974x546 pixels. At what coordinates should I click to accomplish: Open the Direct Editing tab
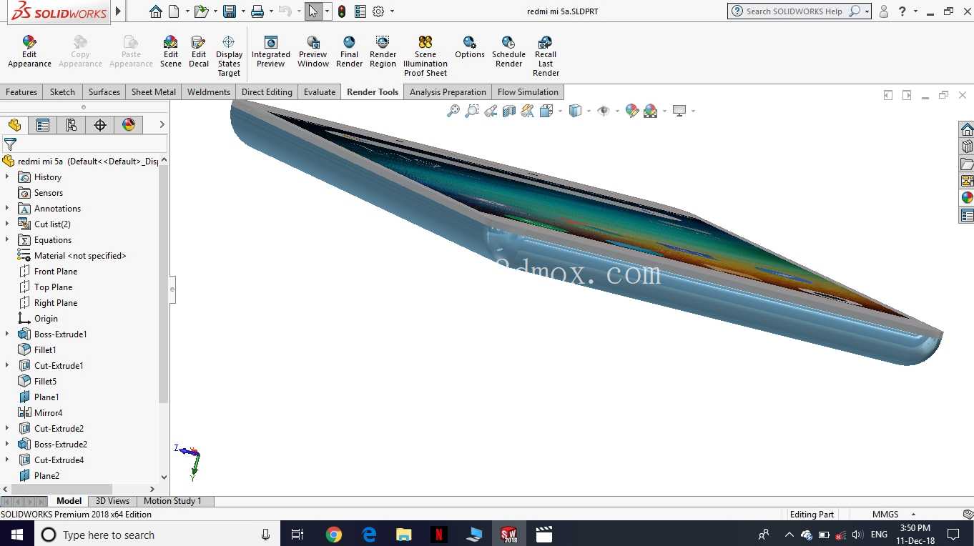(x=267, y=92)
